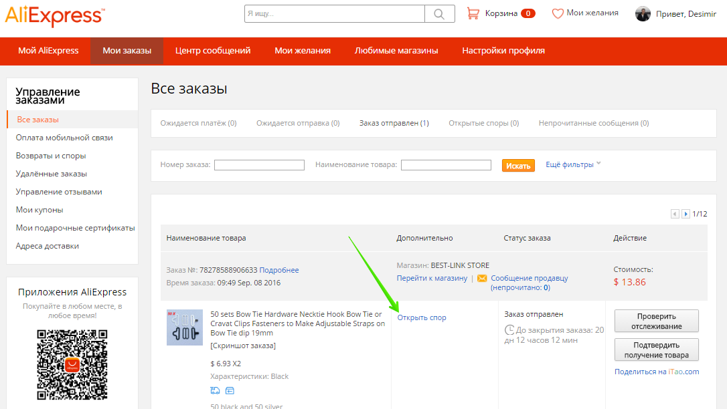Open the Подробнее order details link

pyautogui.click(x=279, y=270)
